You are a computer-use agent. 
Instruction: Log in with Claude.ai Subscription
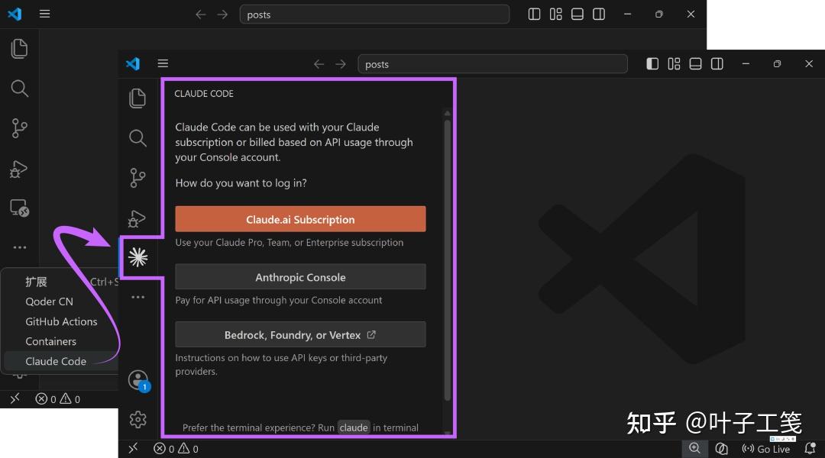point(300,219)
